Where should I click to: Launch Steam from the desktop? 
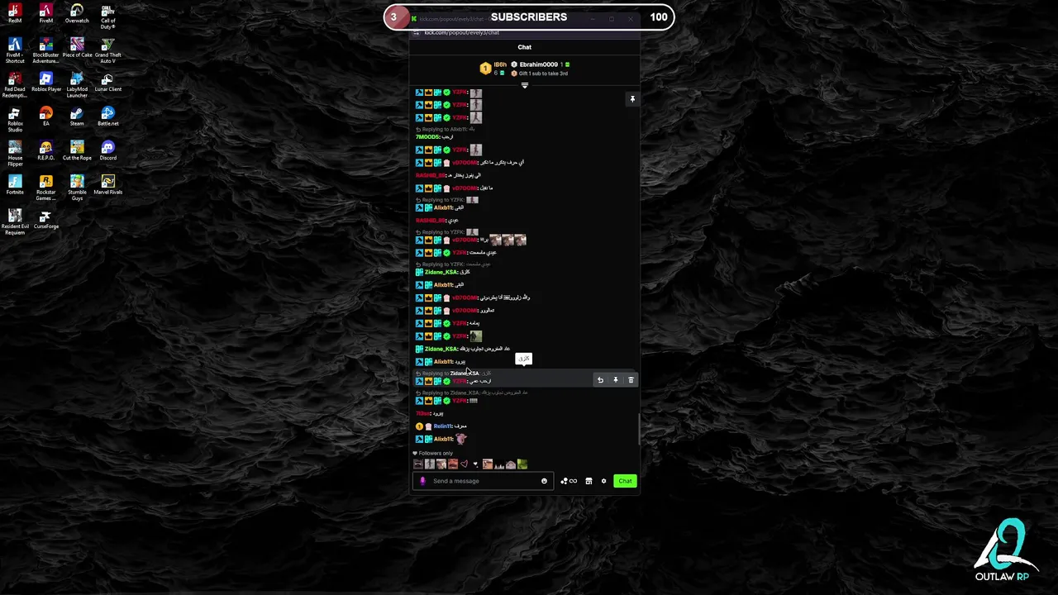(77, 117)
